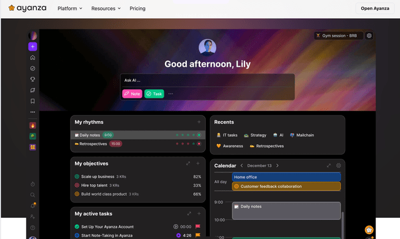Add a new objective with plus icon
This screenshot has width=400, height=239.
click(x=198, y=163)
